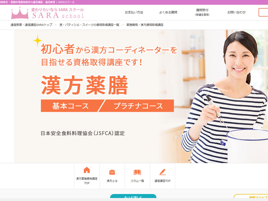Select 質問受付 (受講生専用) menu item

coord(202,12)
